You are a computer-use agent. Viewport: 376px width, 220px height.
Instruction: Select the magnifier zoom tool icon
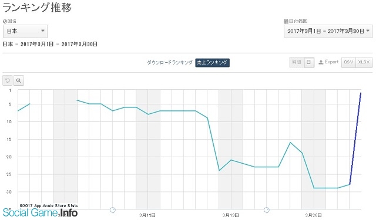(x=19, y=81)
